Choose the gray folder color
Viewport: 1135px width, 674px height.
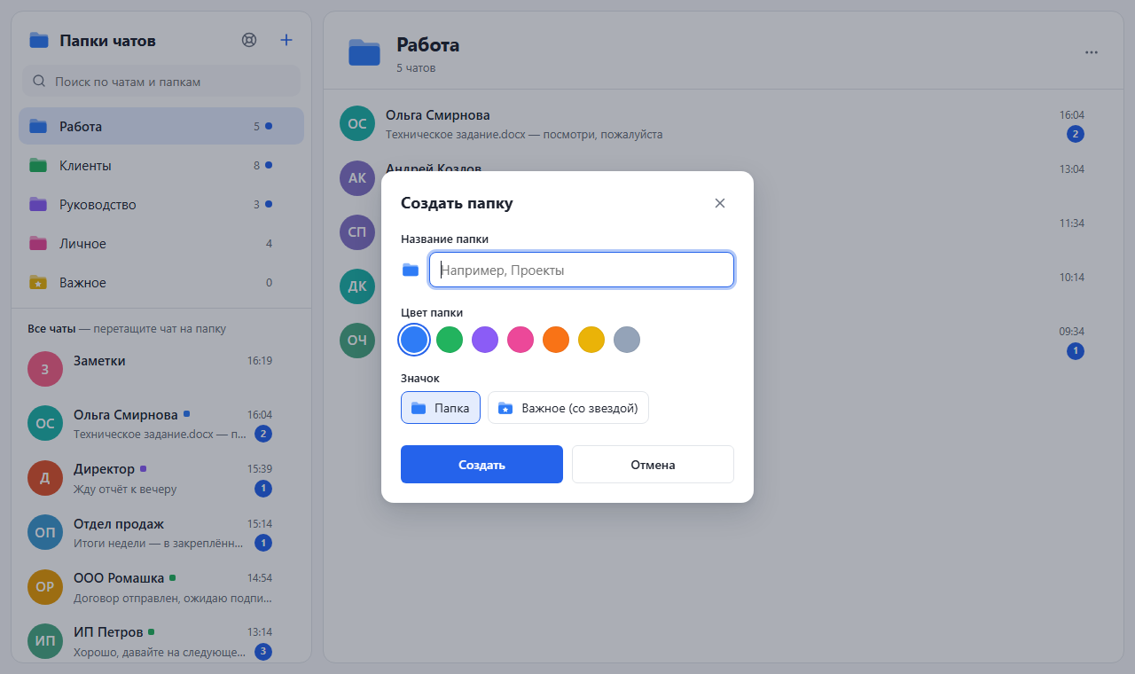click(x=627, y=340)
